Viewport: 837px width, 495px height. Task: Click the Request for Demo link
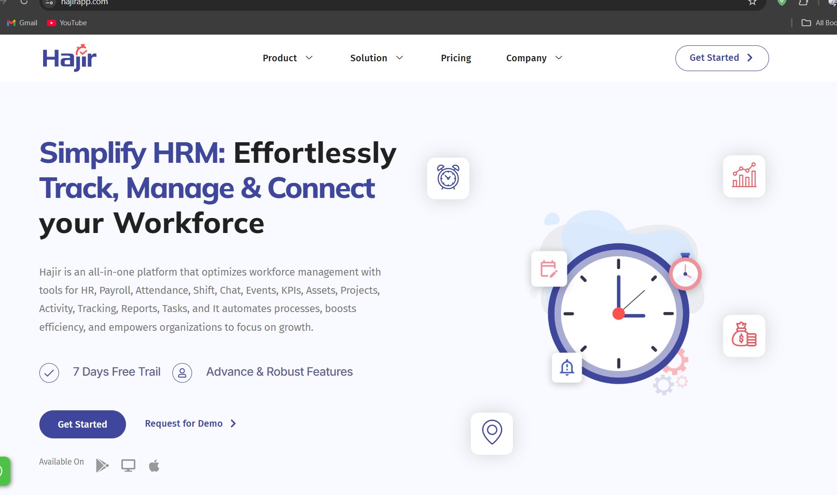coord(184,423)
